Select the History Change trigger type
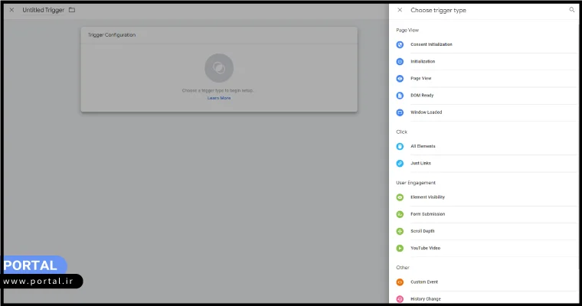The width and height of the screenshot is (582, 306). pyautogui.click(x=426, y=298)
